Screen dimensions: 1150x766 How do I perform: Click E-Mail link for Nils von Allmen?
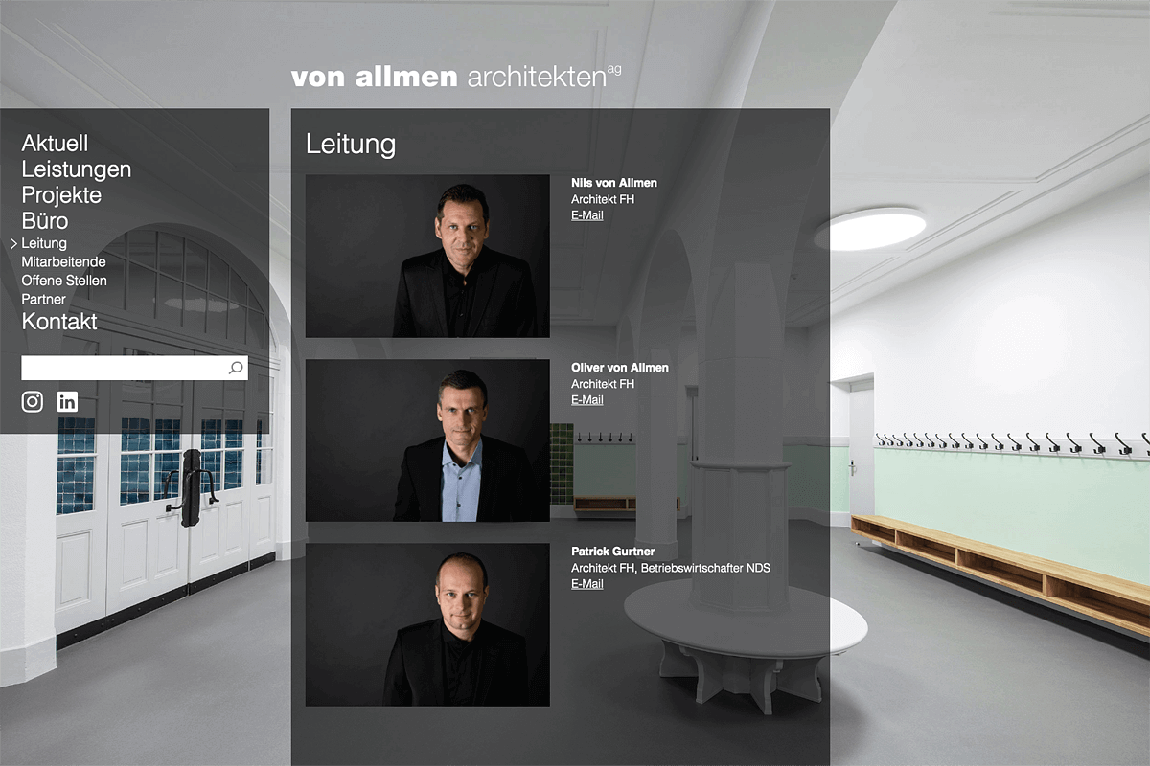click(x=587, y=215)
